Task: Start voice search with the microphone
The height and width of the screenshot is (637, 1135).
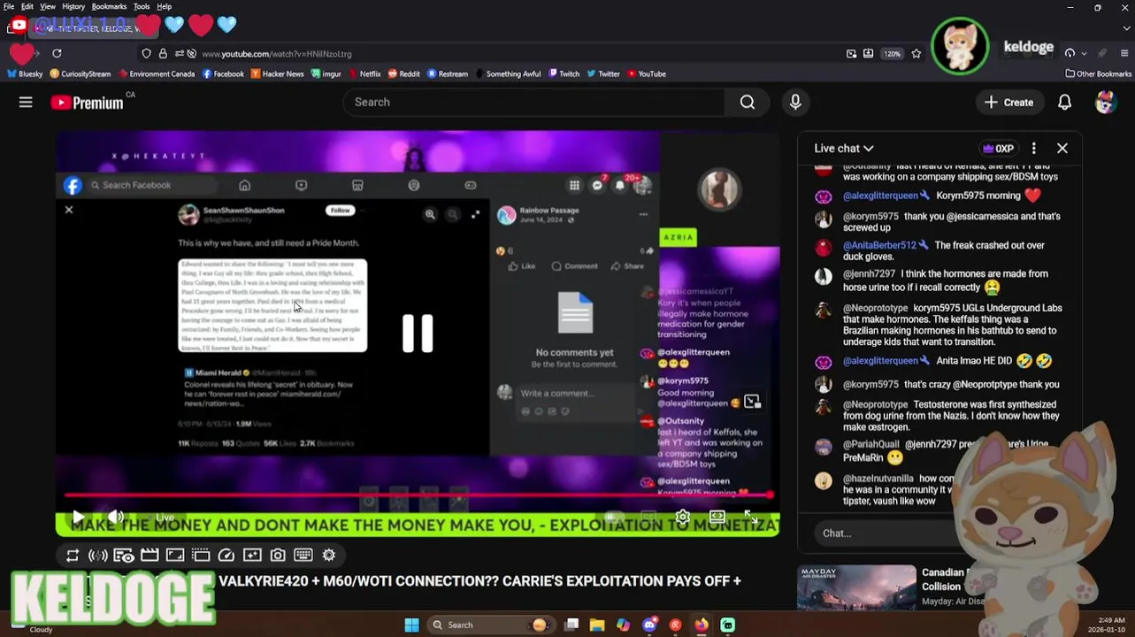Action: (x=795, y=103)
